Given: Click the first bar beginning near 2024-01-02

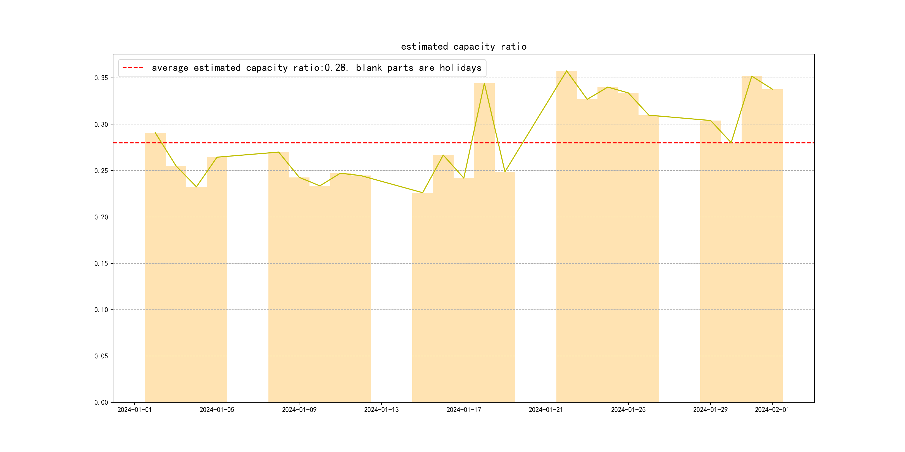Looking at the screenshot, I should (155, 267).
